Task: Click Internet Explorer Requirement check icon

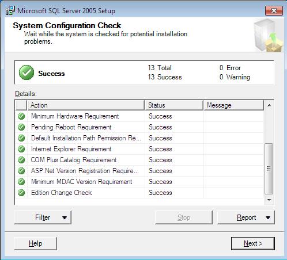Action: point(21,149)
